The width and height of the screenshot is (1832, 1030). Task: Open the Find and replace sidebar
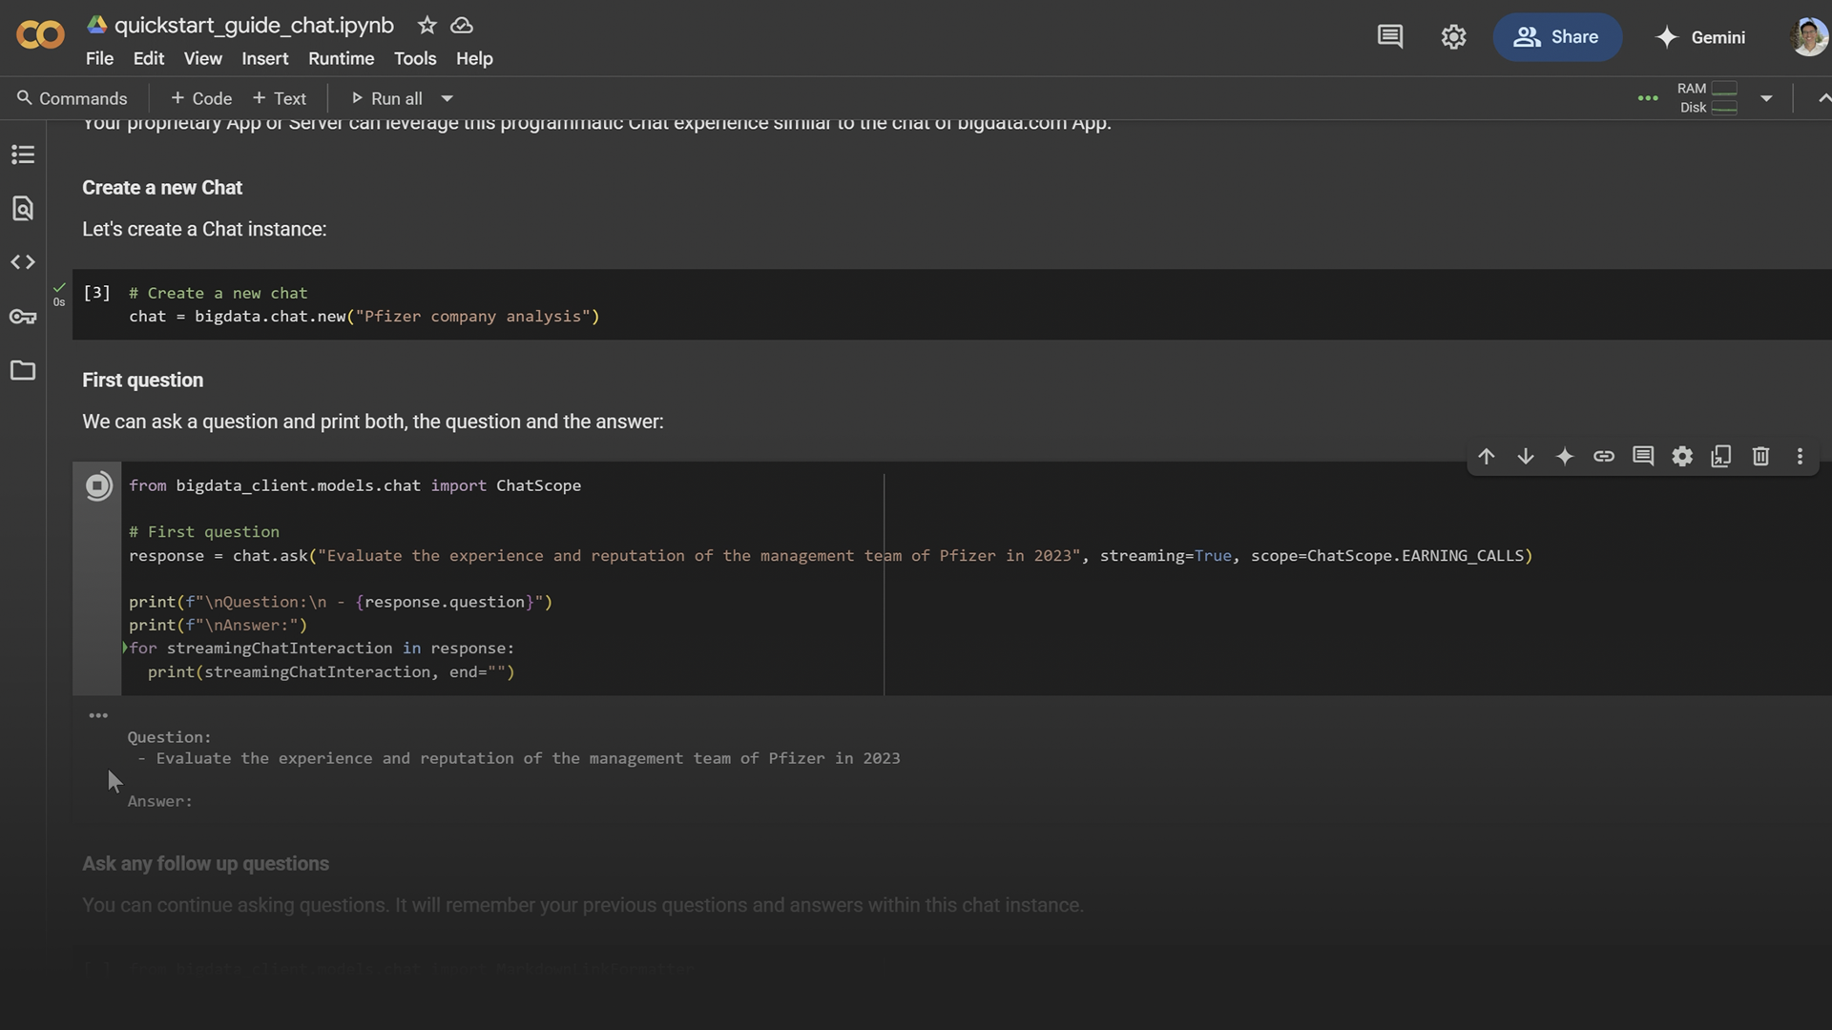pos(23,209)
